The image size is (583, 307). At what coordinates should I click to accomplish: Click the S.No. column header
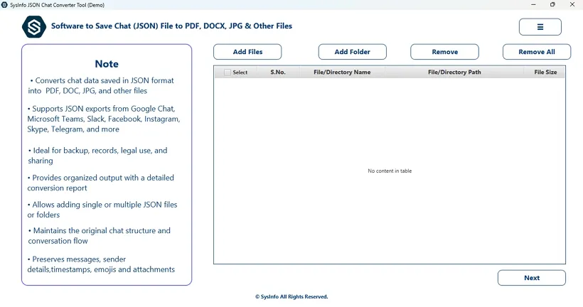point(278,72)
